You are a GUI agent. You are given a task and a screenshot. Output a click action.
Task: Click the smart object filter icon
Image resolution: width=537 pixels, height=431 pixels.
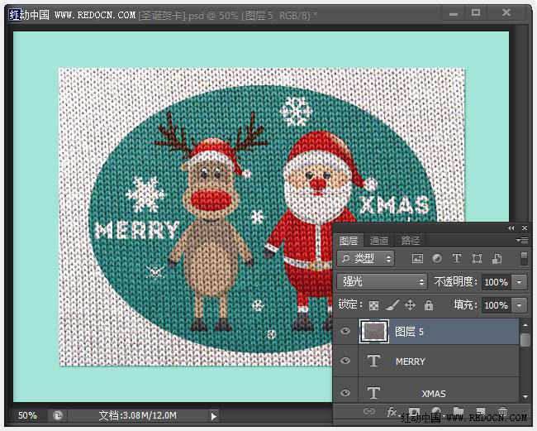pos(496,259)
